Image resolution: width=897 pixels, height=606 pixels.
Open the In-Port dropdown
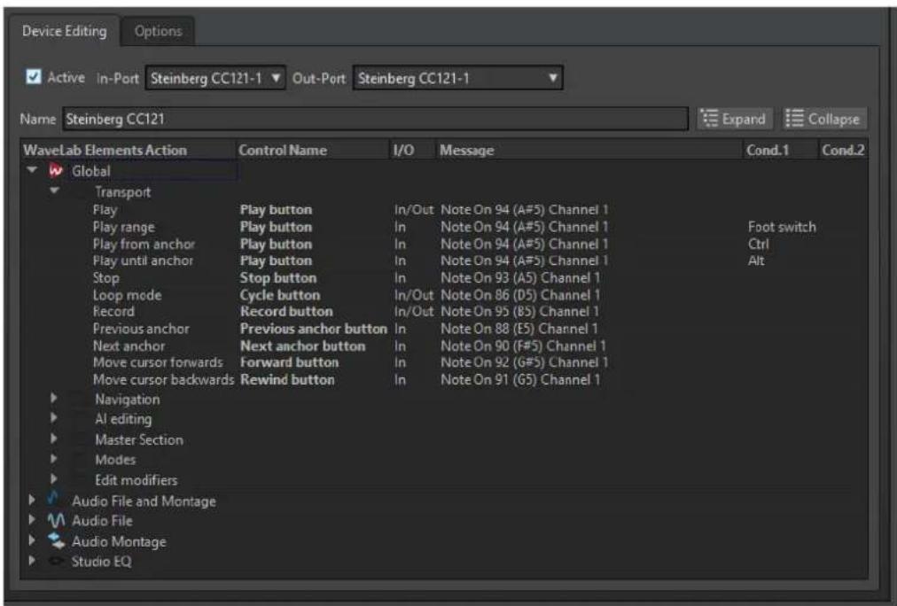(x=215, y=78)
